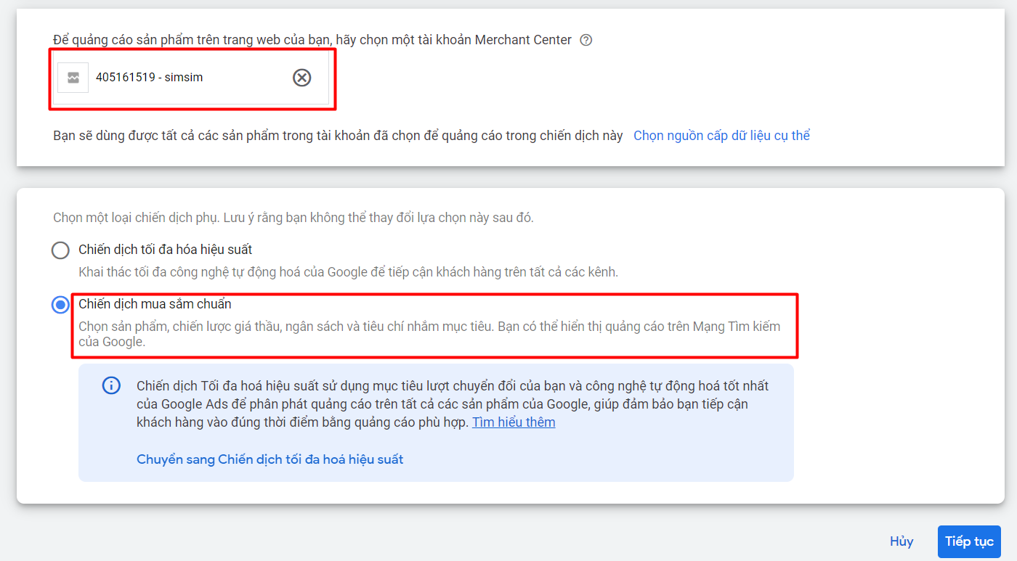Image resolution: width=1017 pixels, height=561 pixels.
Task: Click the Chiến dịch mua sắm chuẩn label
Action: [x=155, y=304]
